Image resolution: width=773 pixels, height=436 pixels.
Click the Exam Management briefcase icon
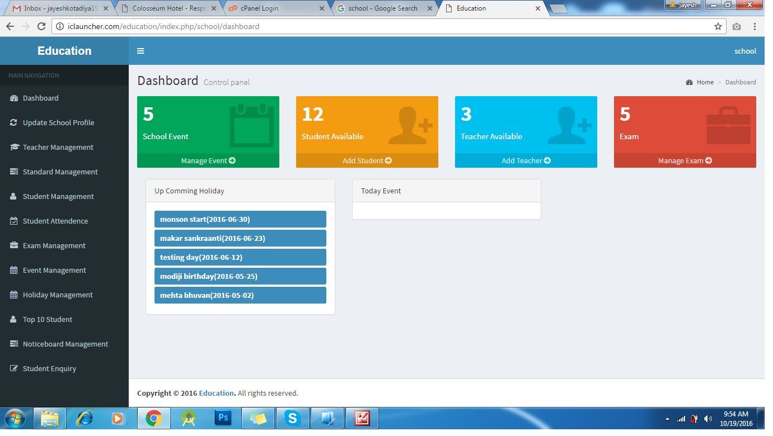coord(14,245)
